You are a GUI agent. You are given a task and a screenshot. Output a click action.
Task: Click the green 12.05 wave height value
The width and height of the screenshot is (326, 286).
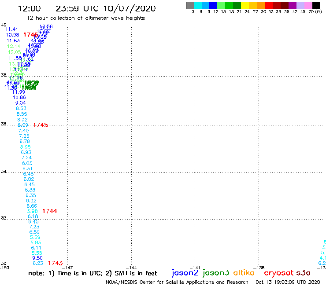(x=15, y=52)
